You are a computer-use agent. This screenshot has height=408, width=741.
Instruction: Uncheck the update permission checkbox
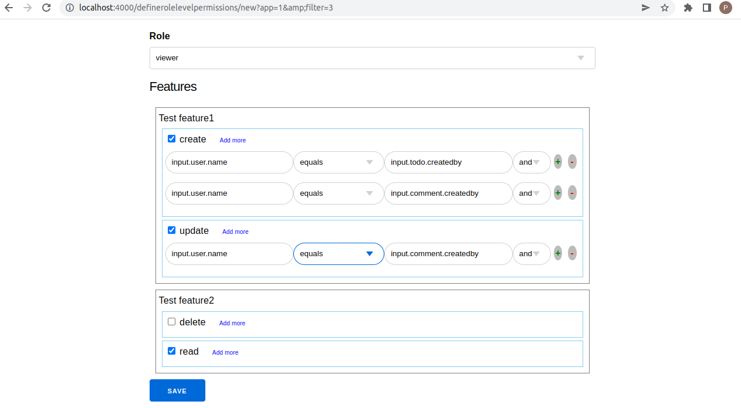pyautogui.click(x=172, y=230)
